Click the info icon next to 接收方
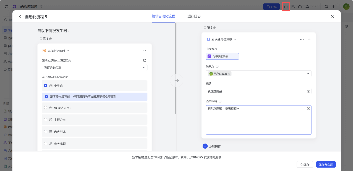The image size is (353, 171). coord(217,66)
